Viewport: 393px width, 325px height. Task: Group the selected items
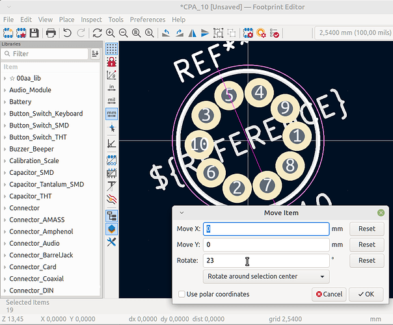pos(219,32)
